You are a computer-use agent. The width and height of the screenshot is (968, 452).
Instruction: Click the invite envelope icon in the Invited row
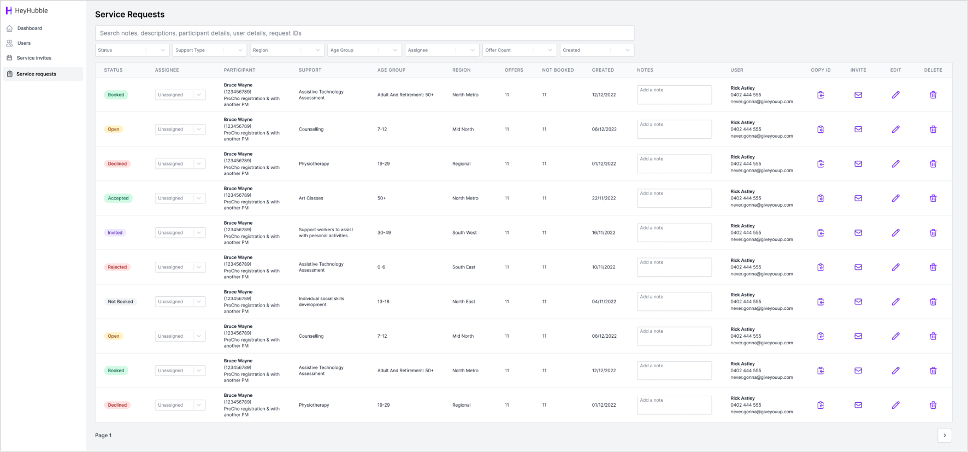click(x=858, y=233)
